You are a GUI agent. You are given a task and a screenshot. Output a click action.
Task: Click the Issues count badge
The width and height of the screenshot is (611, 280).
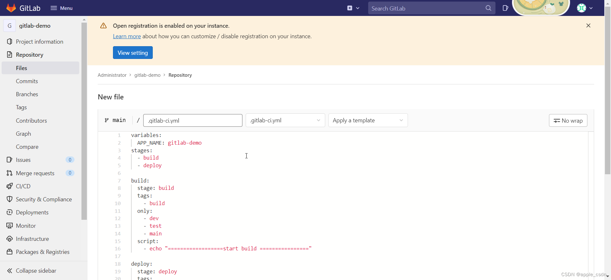click(70, 160)
